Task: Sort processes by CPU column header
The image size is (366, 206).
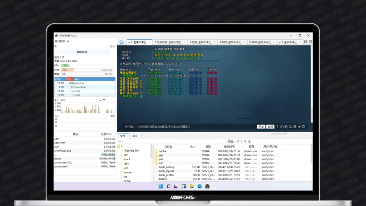Action: [x=69, y=79]
